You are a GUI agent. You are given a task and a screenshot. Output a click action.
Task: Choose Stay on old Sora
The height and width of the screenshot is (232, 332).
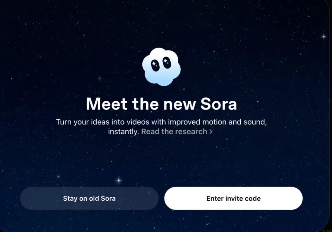pyautogui.click(x=89, y=198)
